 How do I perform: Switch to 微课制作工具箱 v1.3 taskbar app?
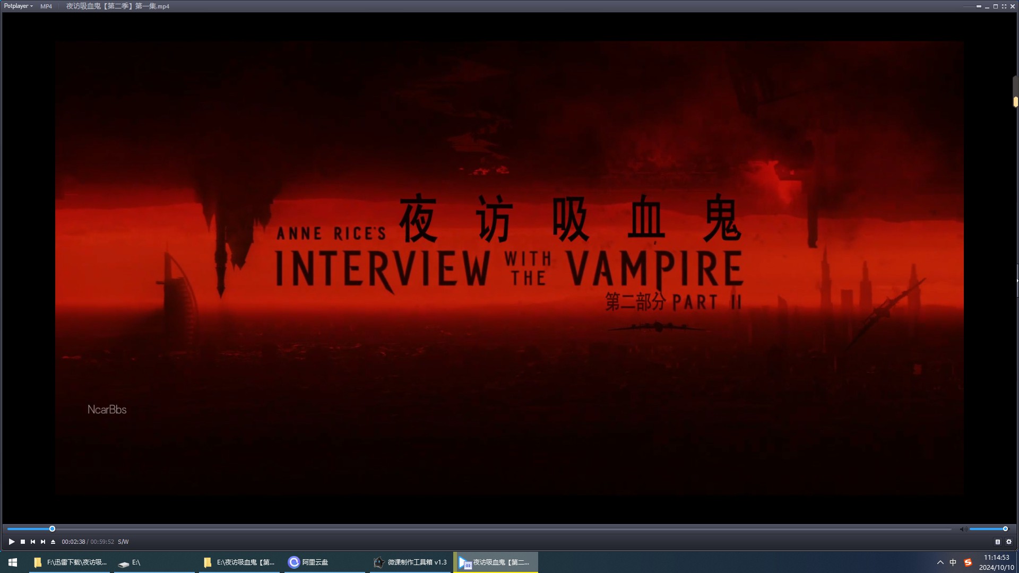pyautogui.click(x=410, y=562)
